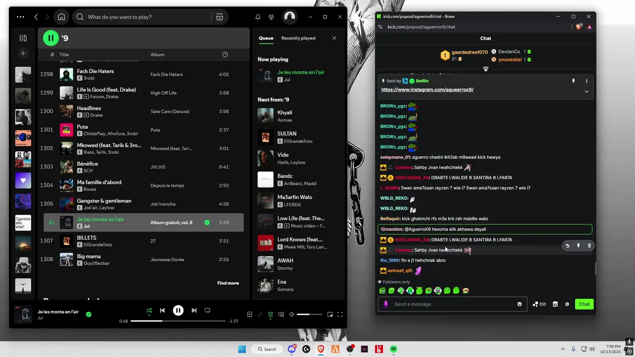This screenshot has height=357, width=635.
Task: Open Cigarettes After What playlist thumbnail
Action: (x=23, y=223)
